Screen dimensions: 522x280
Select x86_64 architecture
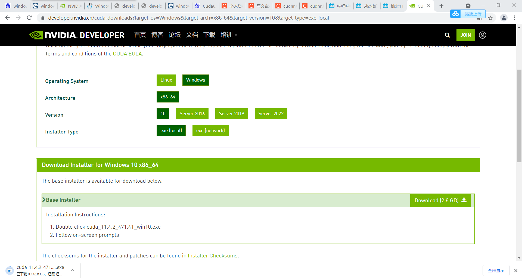click(168, 97)
